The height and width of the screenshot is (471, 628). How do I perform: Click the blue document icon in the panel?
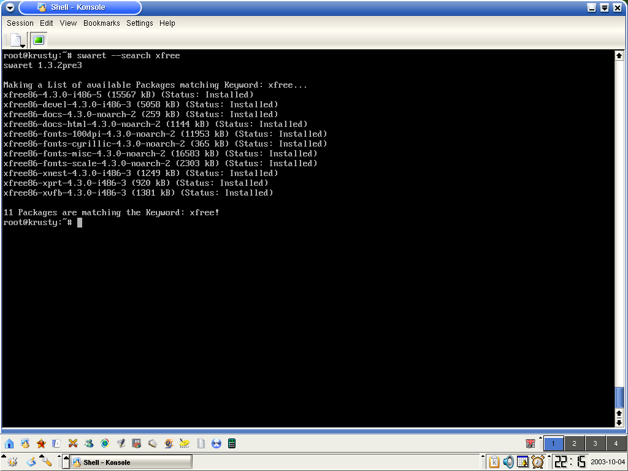(57, 443)
